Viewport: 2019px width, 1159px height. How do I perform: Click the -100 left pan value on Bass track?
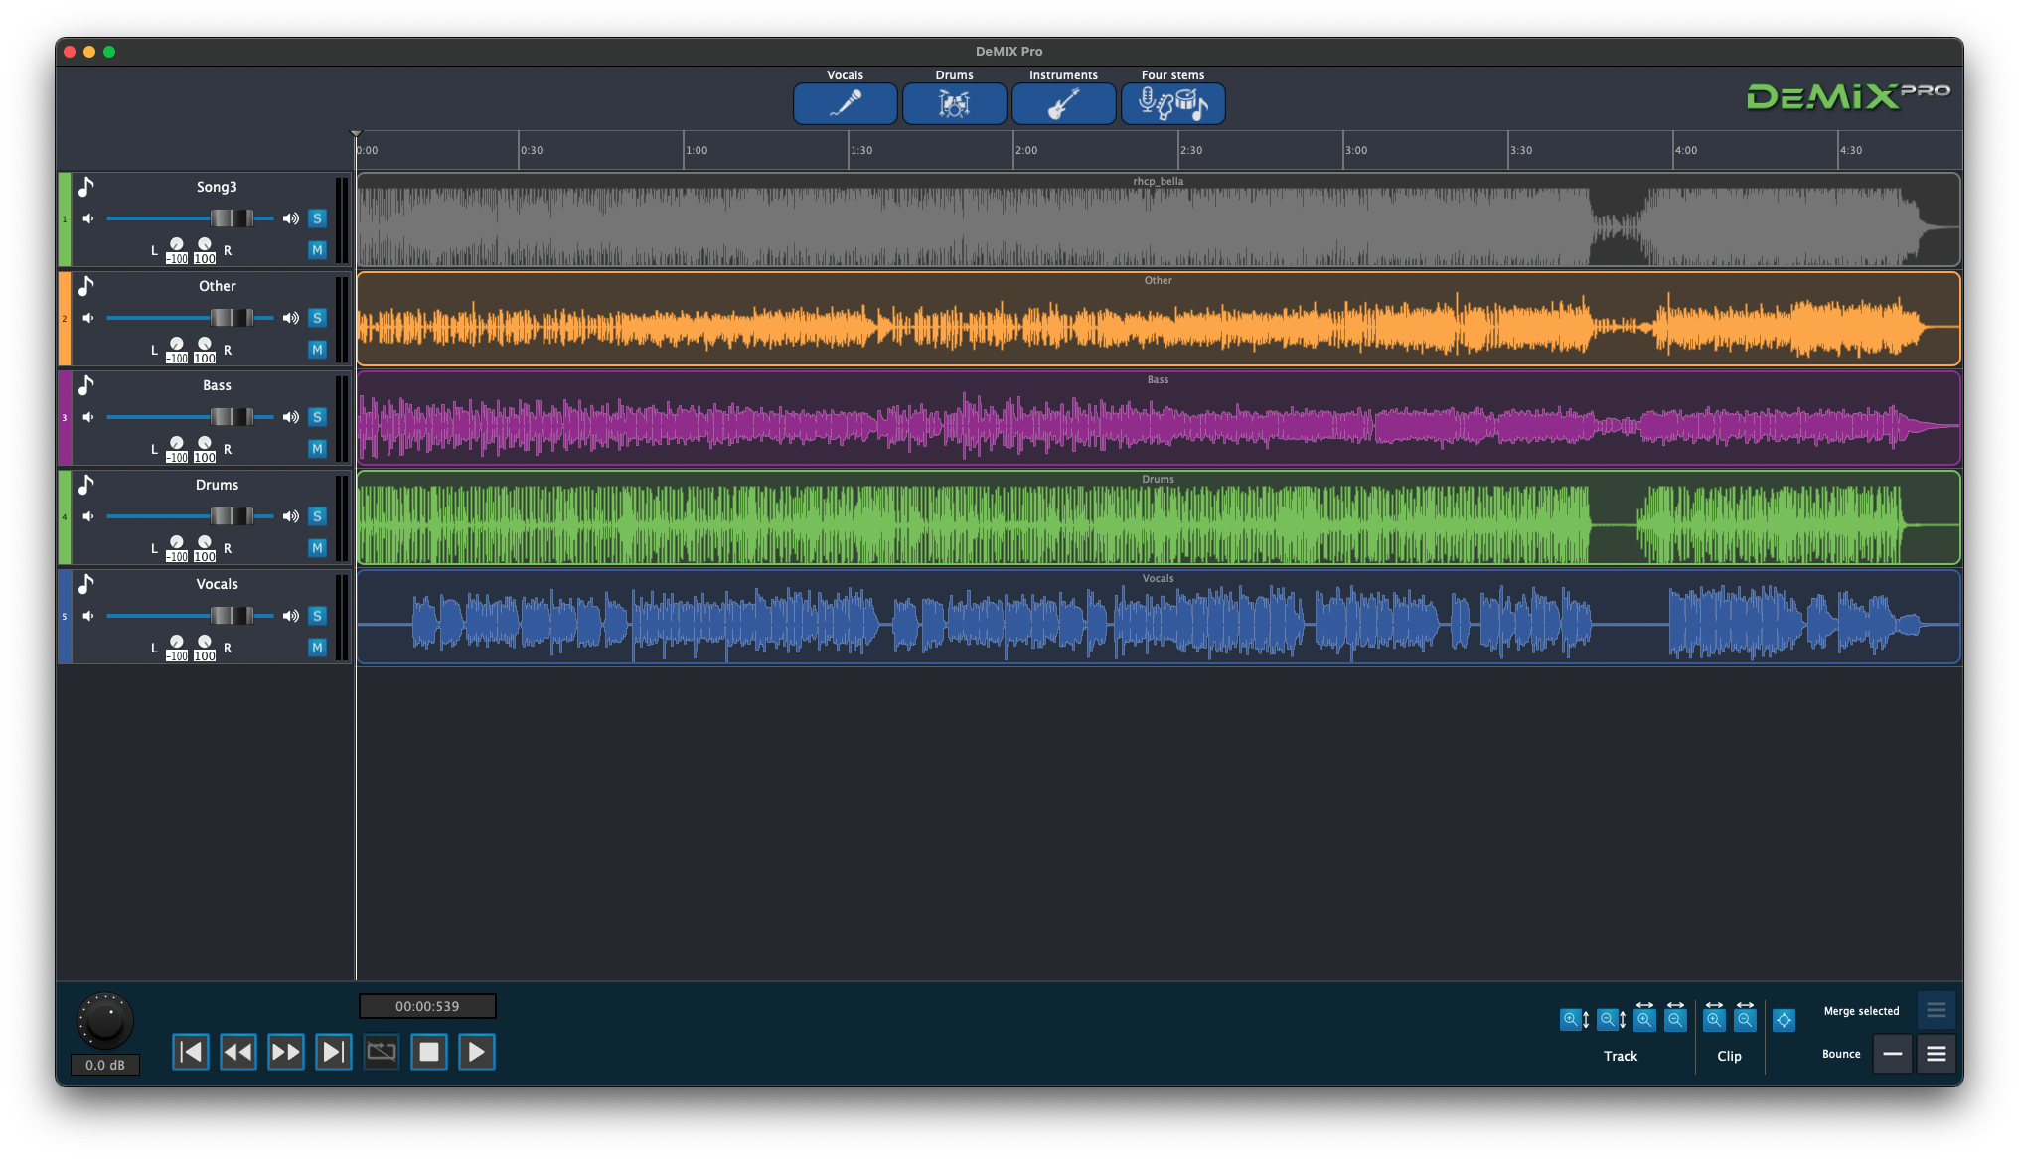tap(177, 458)
